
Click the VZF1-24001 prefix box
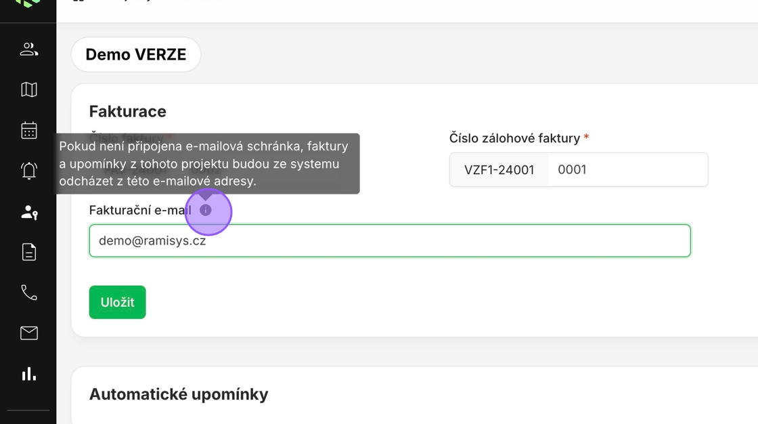point(499,169)
